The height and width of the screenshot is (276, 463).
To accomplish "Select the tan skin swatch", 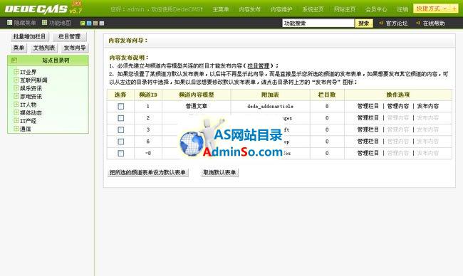I will coord(95,23).
